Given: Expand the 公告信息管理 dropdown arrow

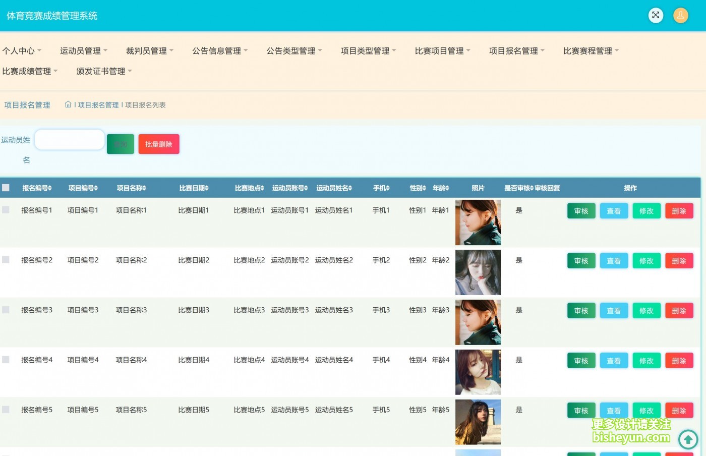Looking at the screenshot, I should [246, 50].
